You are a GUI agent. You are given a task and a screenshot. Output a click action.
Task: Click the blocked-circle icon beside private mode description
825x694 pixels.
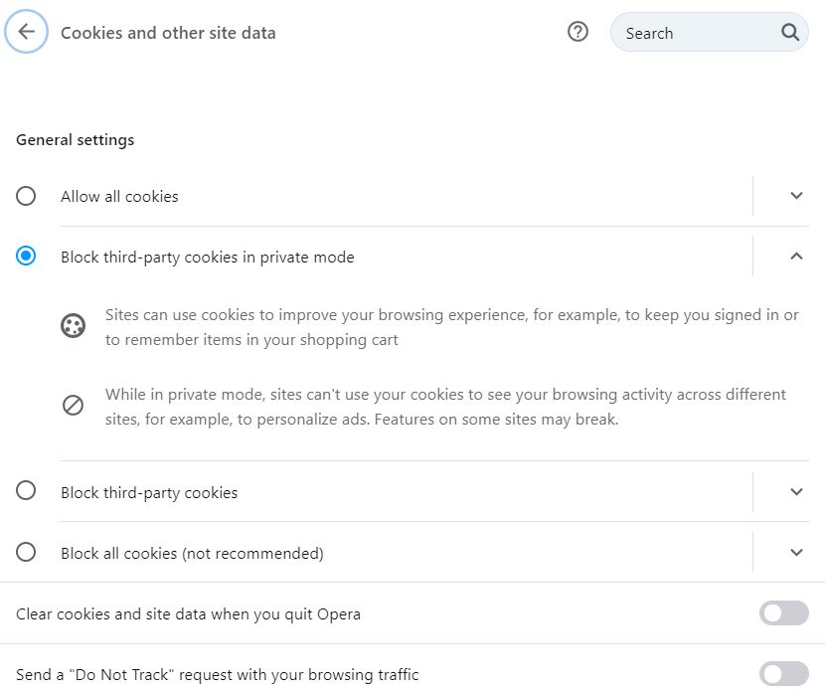click(73, 405)
